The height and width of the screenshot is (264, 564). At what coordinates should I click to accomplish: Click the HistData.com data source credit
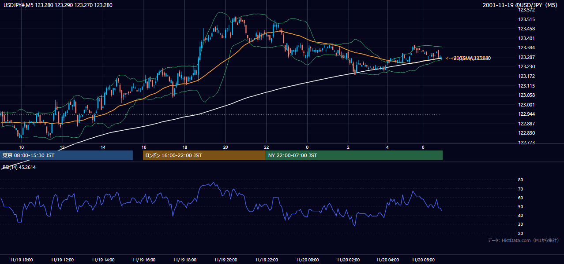click(523, 240)
